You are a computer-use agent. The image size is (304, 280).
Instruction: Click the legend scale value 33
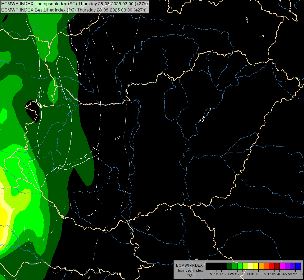258,274
